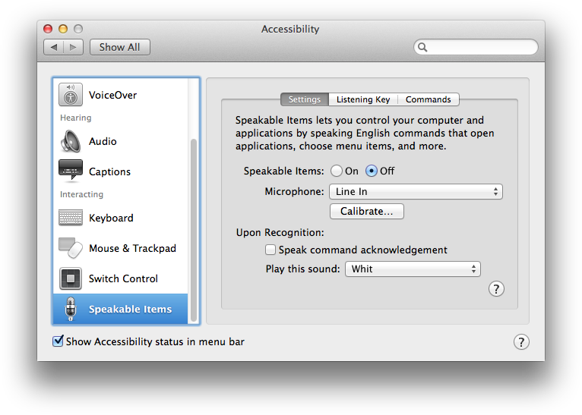Enable Speak command acknowledgement checkbox
The width and height of the screenshot is (582, 415).
(270, 250)
